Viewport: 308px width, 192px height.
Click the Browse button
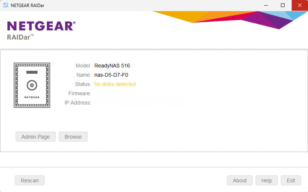pyautogui.click(x=73, y=137)
